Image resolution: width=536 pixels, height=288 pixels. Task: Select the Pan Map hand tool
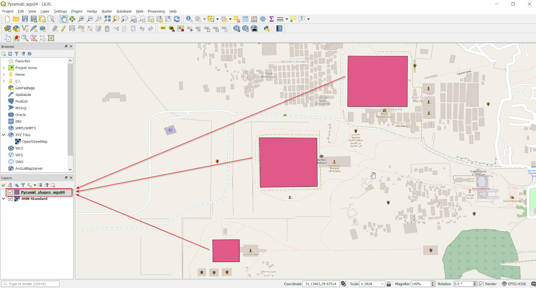[64, 19]
